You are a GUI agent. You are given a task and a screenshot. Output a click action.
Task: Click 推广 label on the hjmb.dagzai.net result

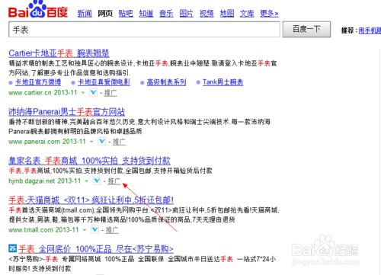(x=114, y=181)
